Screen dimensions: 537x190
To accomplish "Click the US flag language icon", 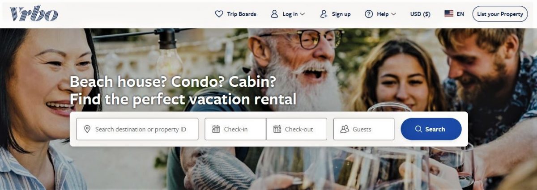I will point(449,14).
